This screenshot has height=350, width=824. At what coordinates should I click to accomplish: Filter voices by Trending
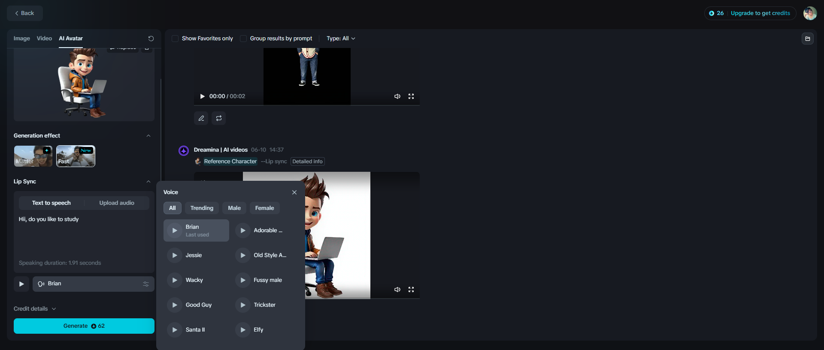(202, 208)
